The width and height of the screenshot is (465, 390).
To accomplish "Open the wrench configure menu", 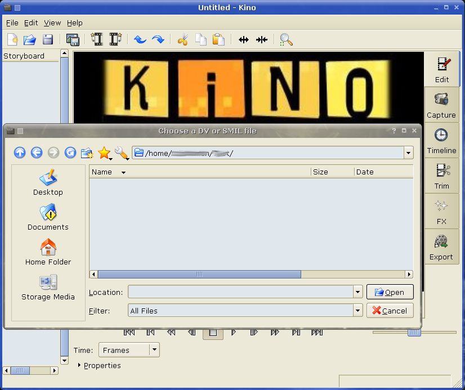I will 122,153.
